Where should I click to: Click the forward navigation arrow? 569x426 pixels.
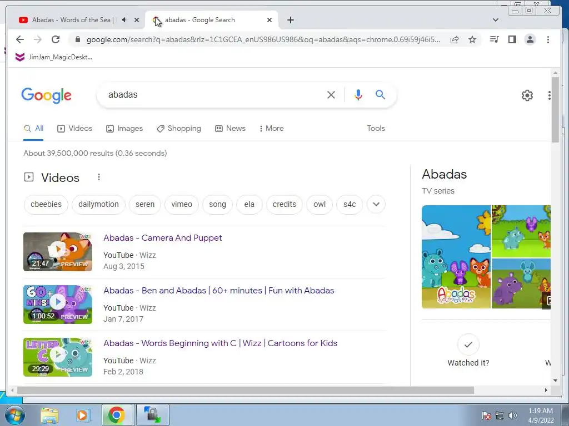pyautogui.click(x=38, y=39)
